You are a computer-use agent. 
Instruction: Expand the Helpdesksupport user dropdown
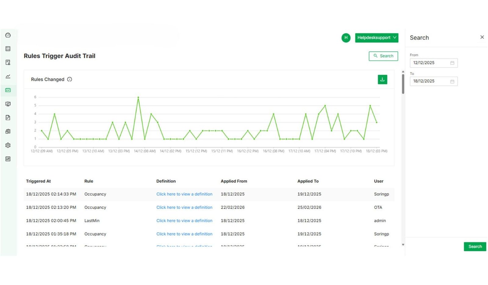point(377,38)
